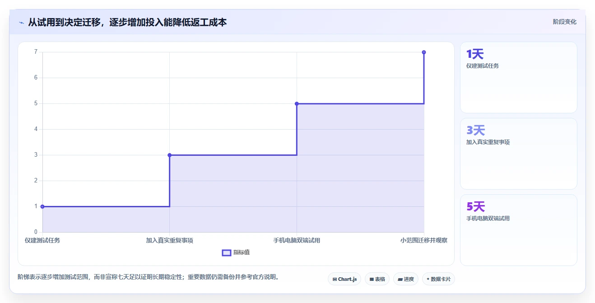This screenshot has width=595, height=303.
Task: Click the 数据卡片 tag chip
Action: click(438, 279)
